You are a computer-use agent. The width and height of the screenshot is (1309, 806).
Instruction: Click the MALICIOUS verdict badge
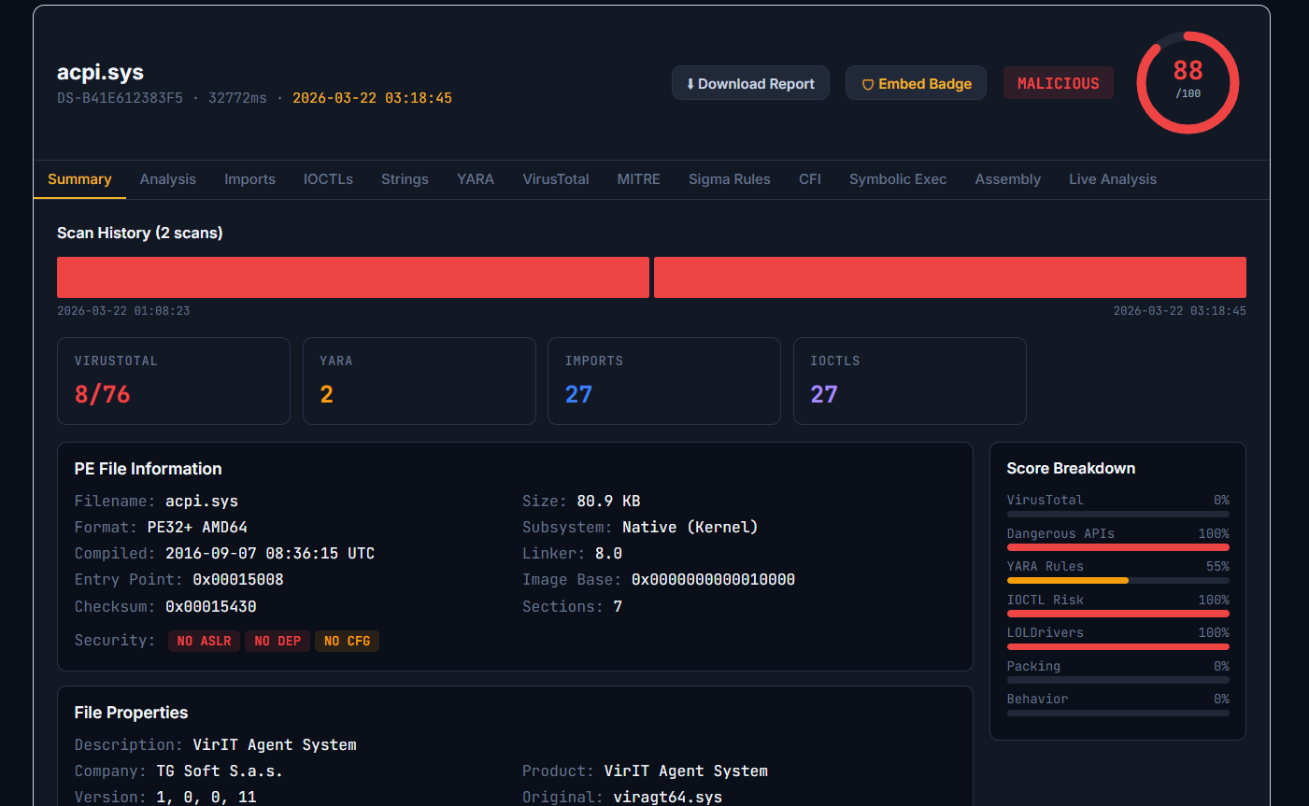pos(1058,83)
